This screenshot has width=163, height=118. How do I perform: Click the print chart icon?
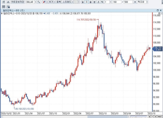click(8, 2)
